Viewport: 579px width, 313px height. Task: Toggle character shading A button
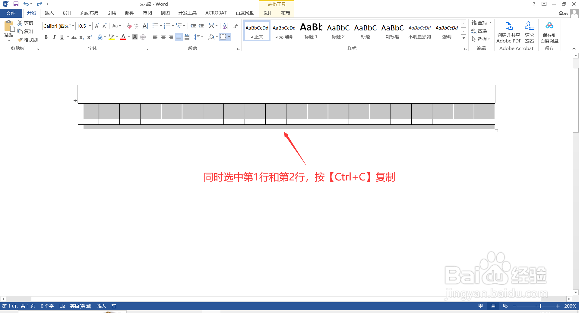point(135,37)
